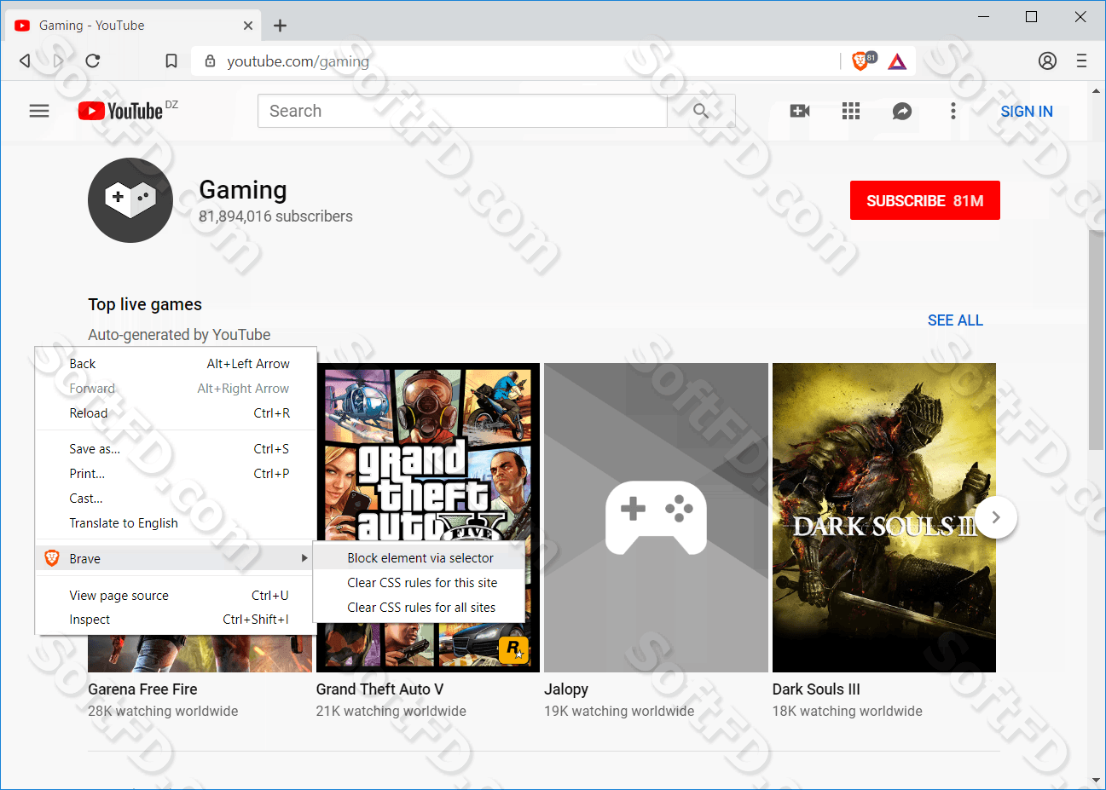Open the Grand Theft Auto V title

click(379, 689)
